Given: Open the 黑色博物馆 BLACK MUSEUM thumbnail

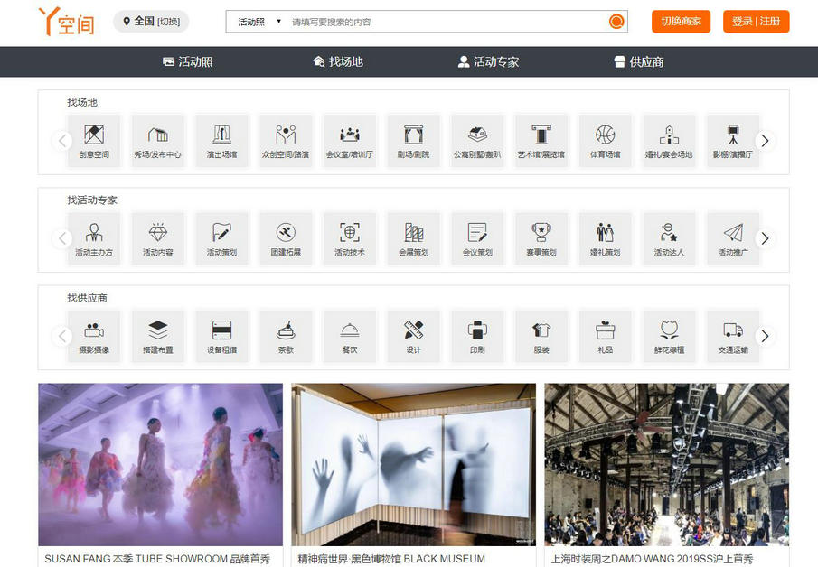Looking at the screenshot, I should click(x=413, y=464).
